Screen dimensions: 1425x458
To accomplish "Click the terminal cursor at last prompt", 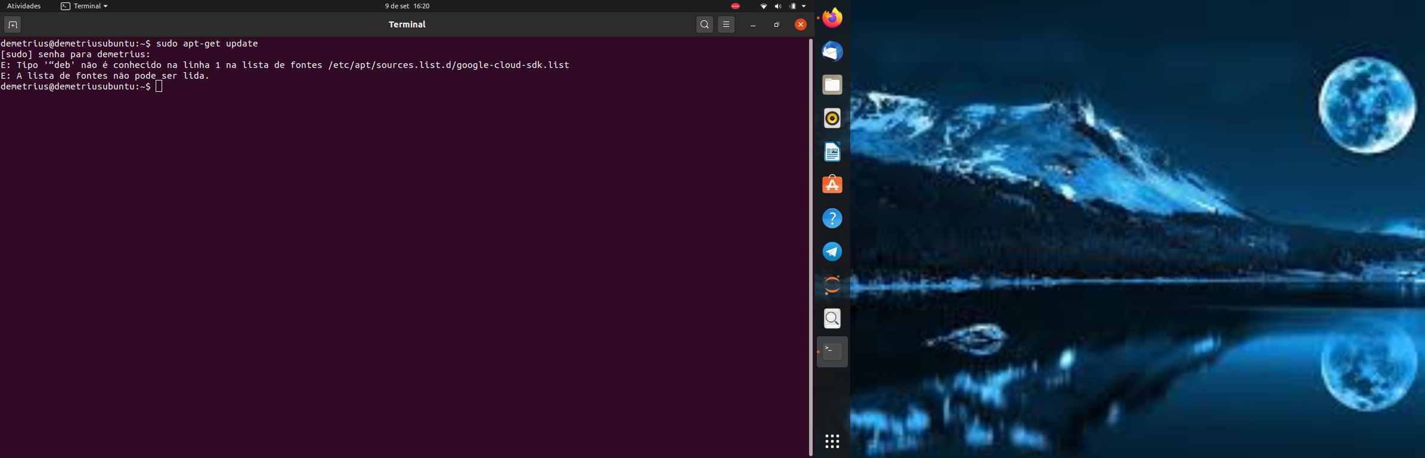I will click(159, 86).
